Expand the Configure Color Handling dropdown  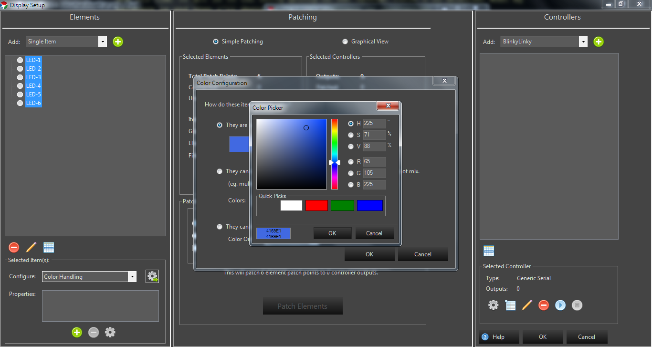coord(132,276)
